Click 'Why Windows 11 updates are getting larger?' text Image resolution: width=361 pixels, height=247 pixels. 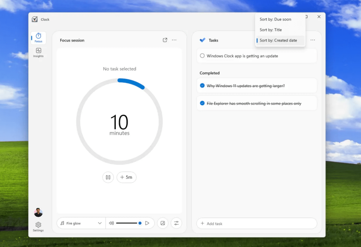point(245,86)
